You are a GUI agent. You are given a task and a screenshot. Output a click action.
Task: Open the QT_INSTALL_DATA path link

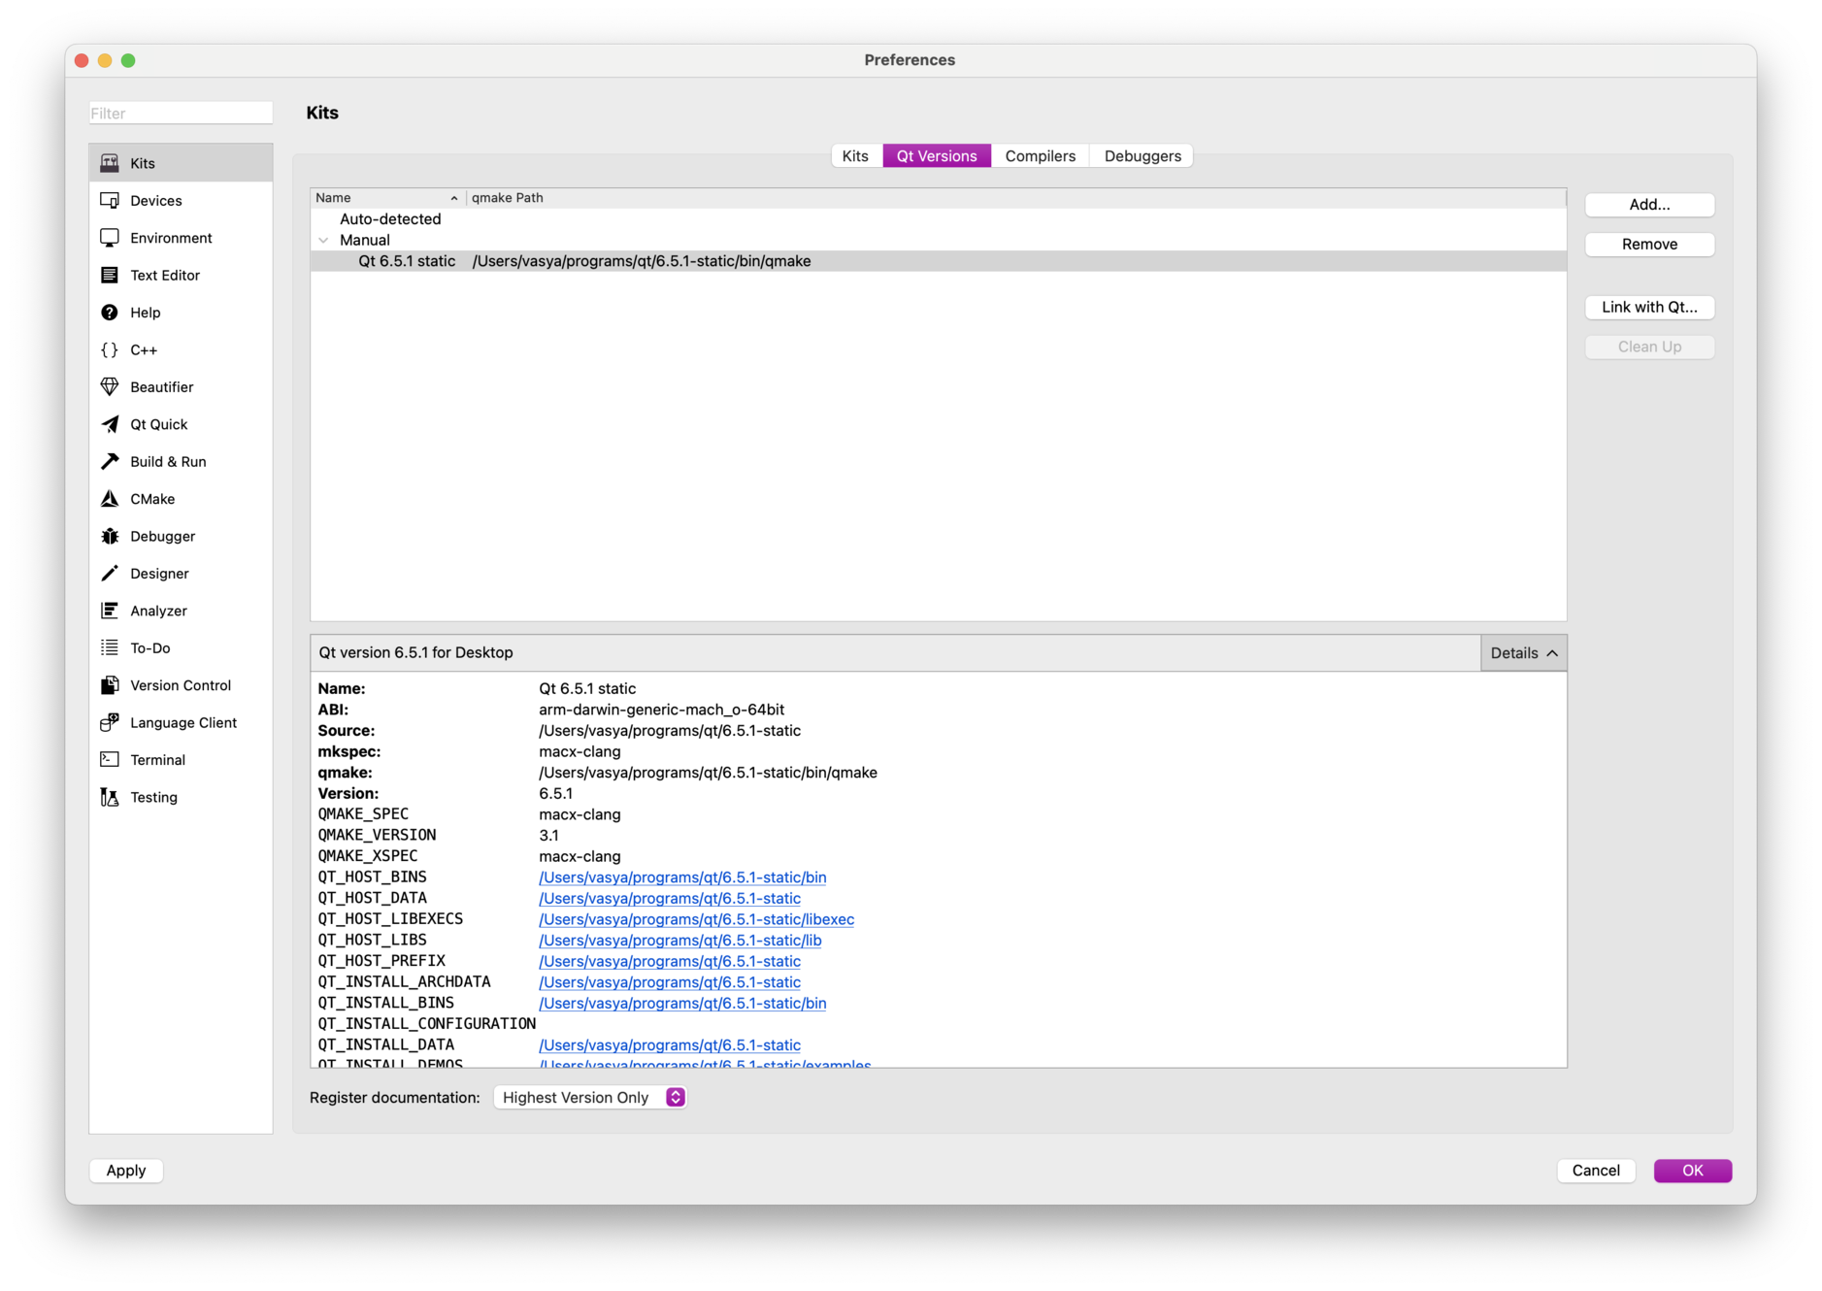[670, 1045]
